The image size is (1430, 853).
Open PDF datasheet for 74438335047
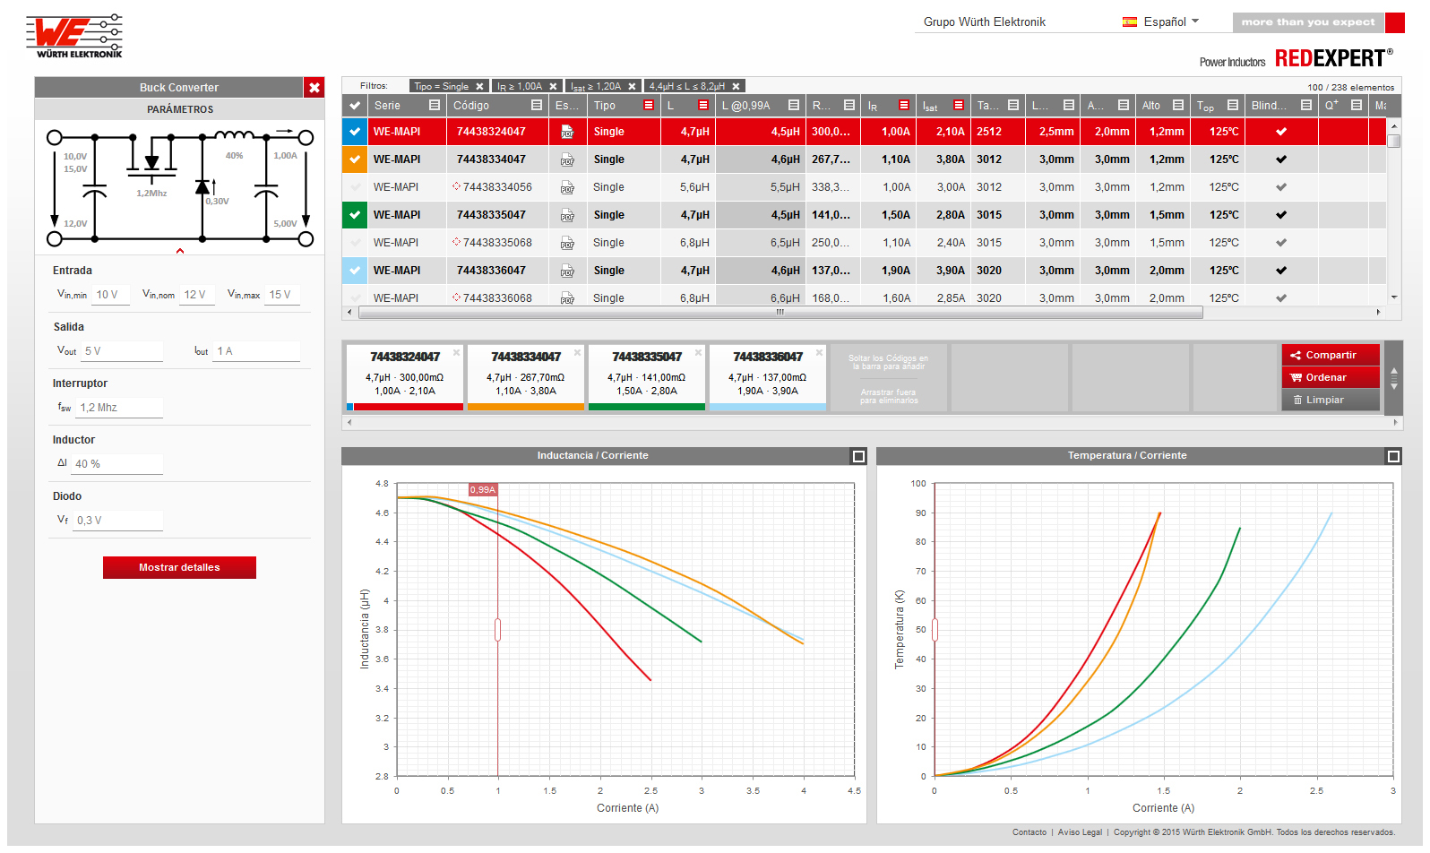point(567,215)
